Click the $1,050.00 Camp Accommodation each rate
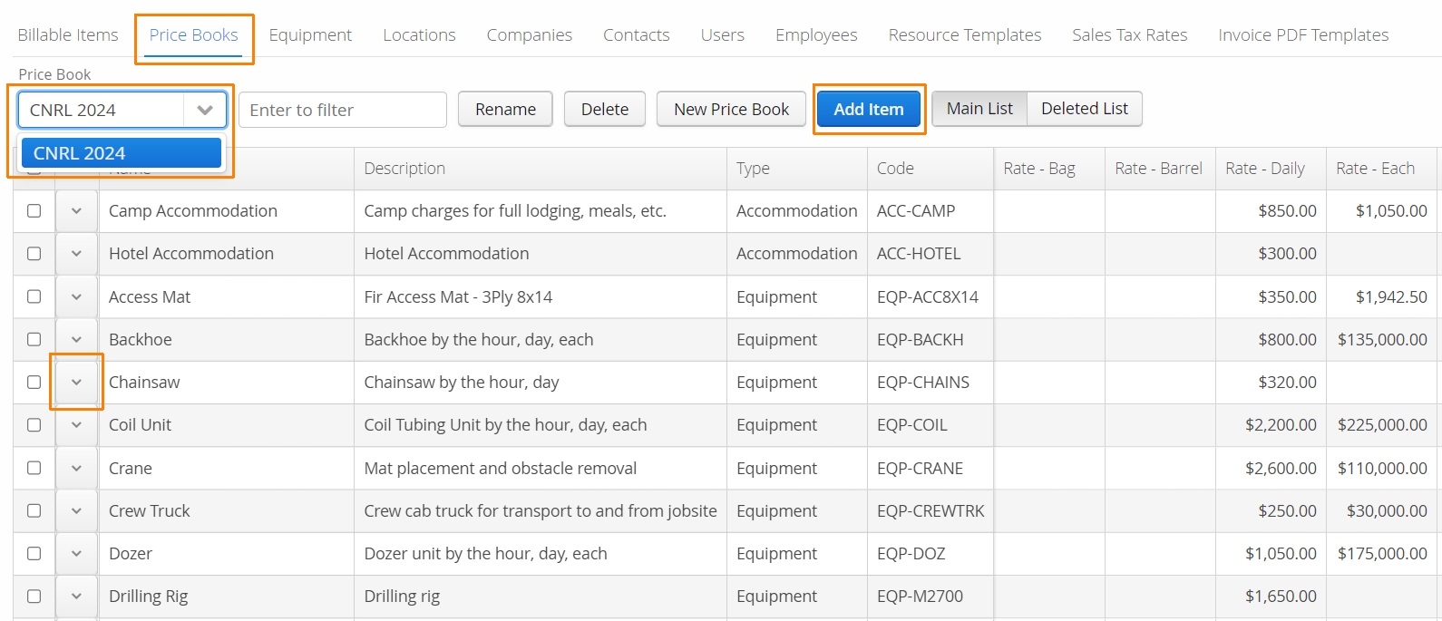The height and width of the screenshot is (621, 1442). coord(1381,210)
